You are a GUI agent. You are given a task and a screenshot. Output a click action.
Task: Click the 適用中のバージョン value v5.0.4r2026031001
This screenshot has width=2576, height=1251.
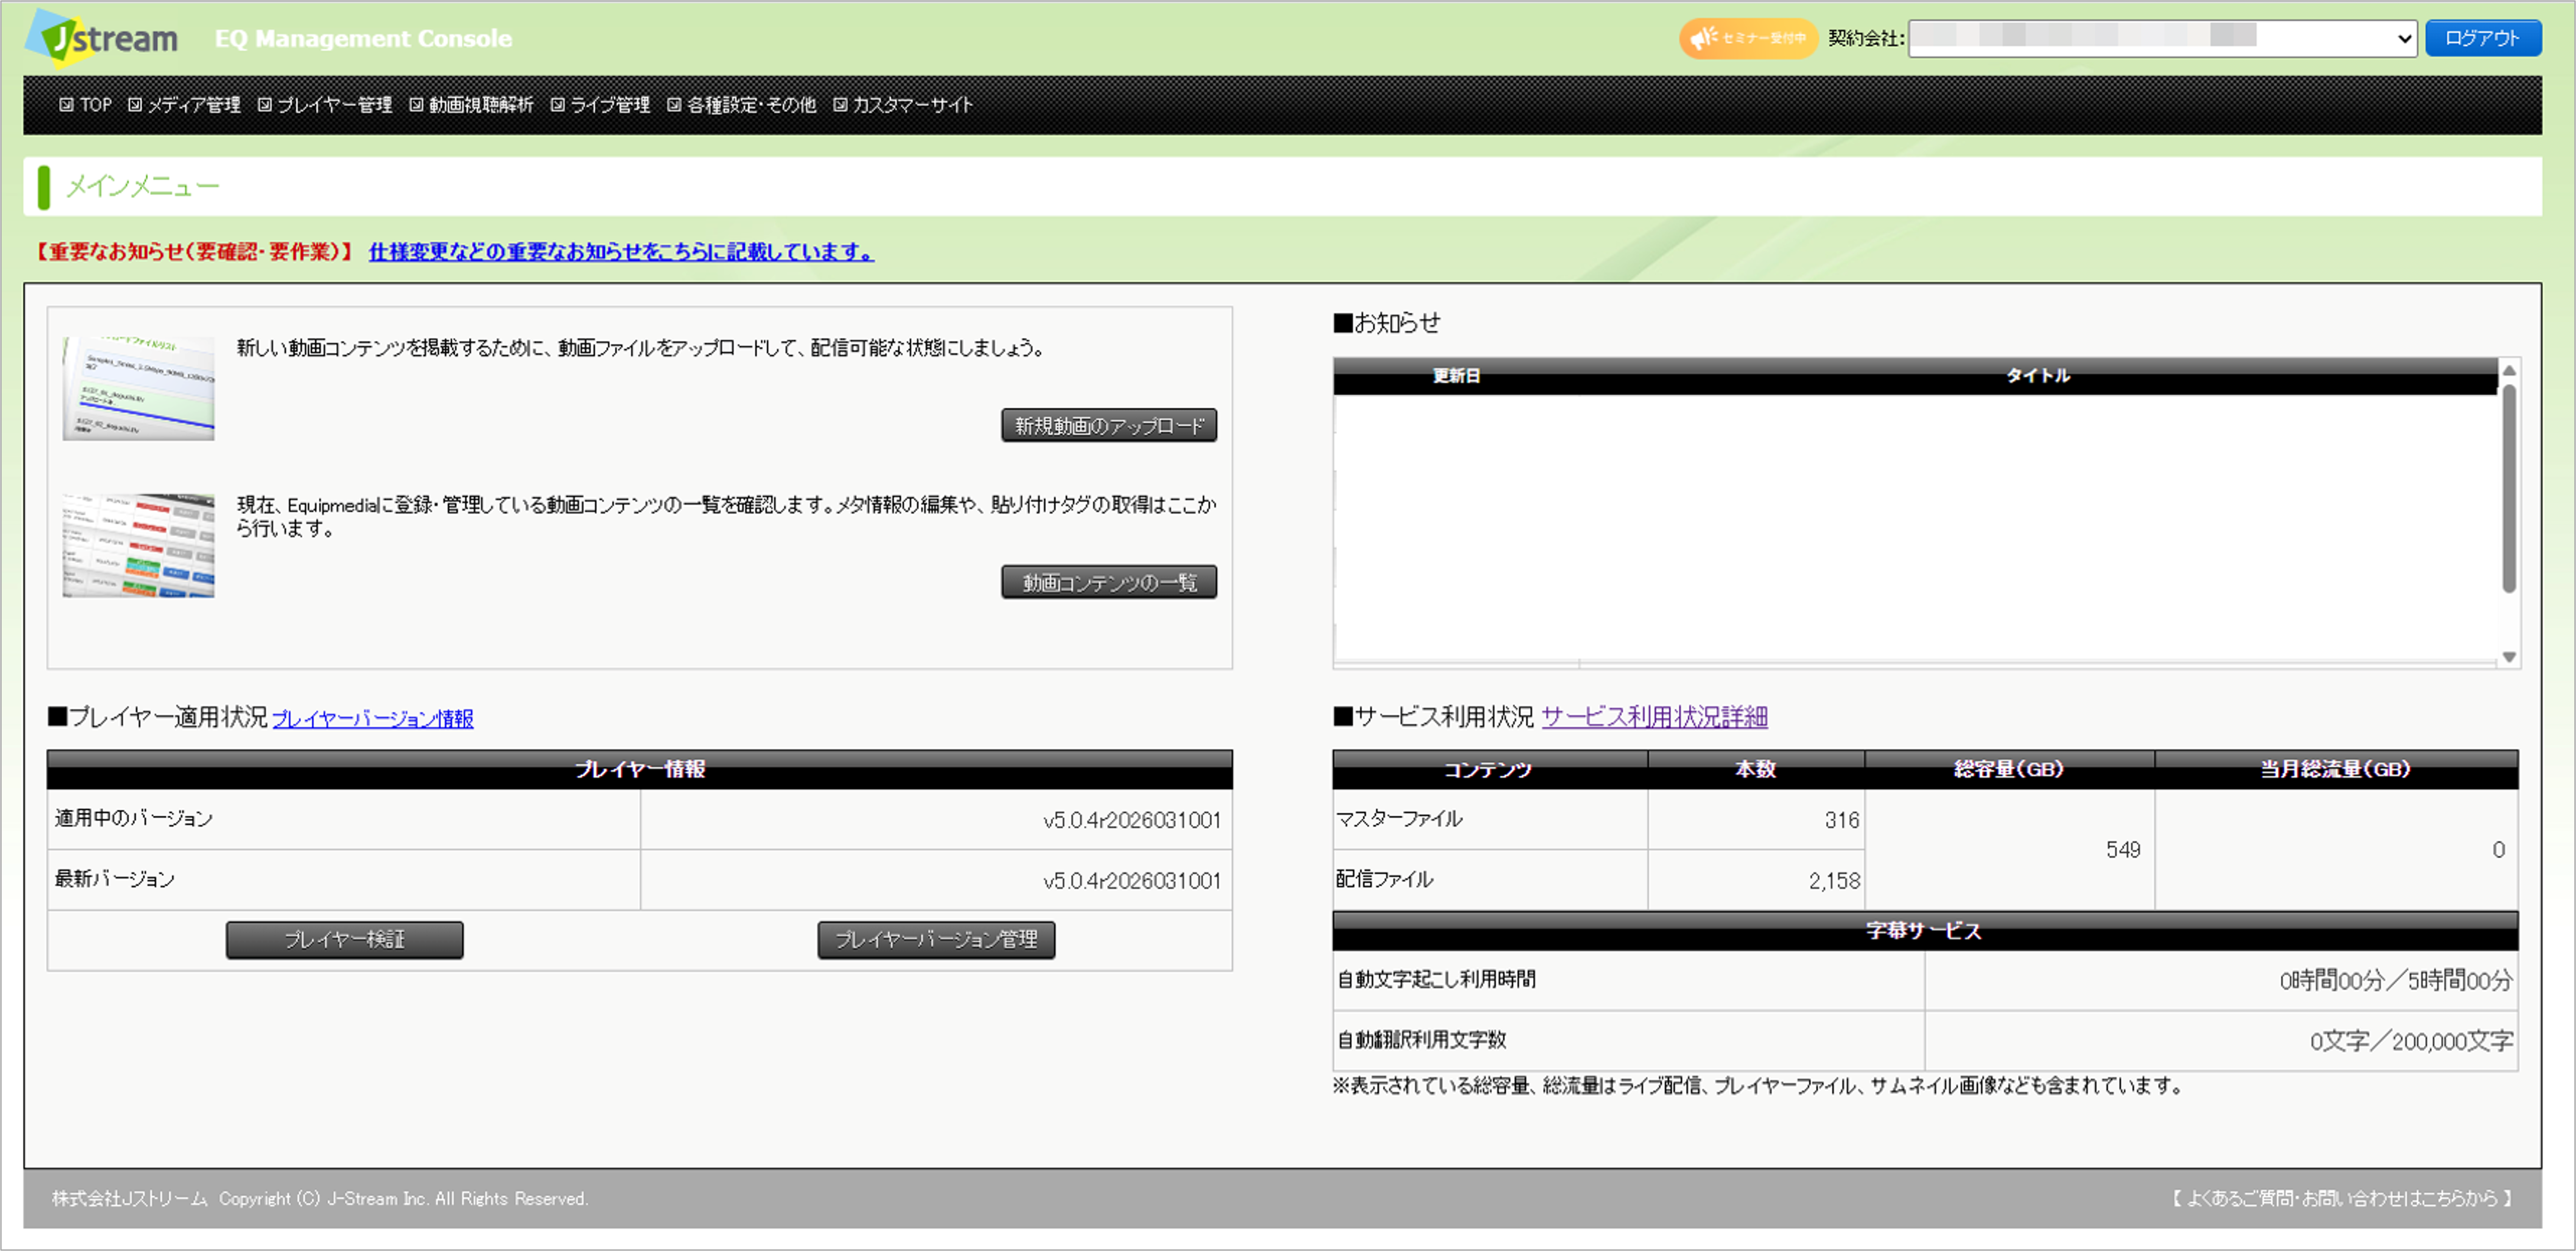[1132, 821]
